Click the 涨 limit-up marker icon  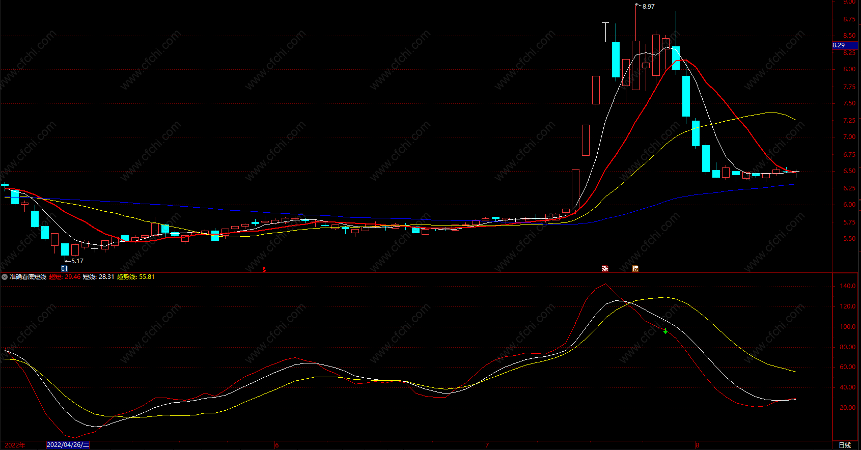tap(605, 268)
